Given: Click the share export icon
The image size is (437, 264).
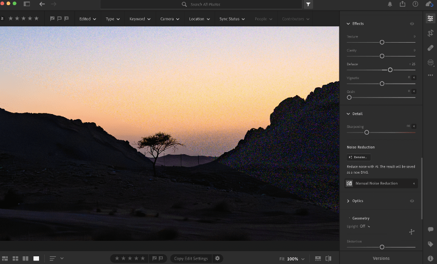Looking at the screenshot, I should point(403,4).
